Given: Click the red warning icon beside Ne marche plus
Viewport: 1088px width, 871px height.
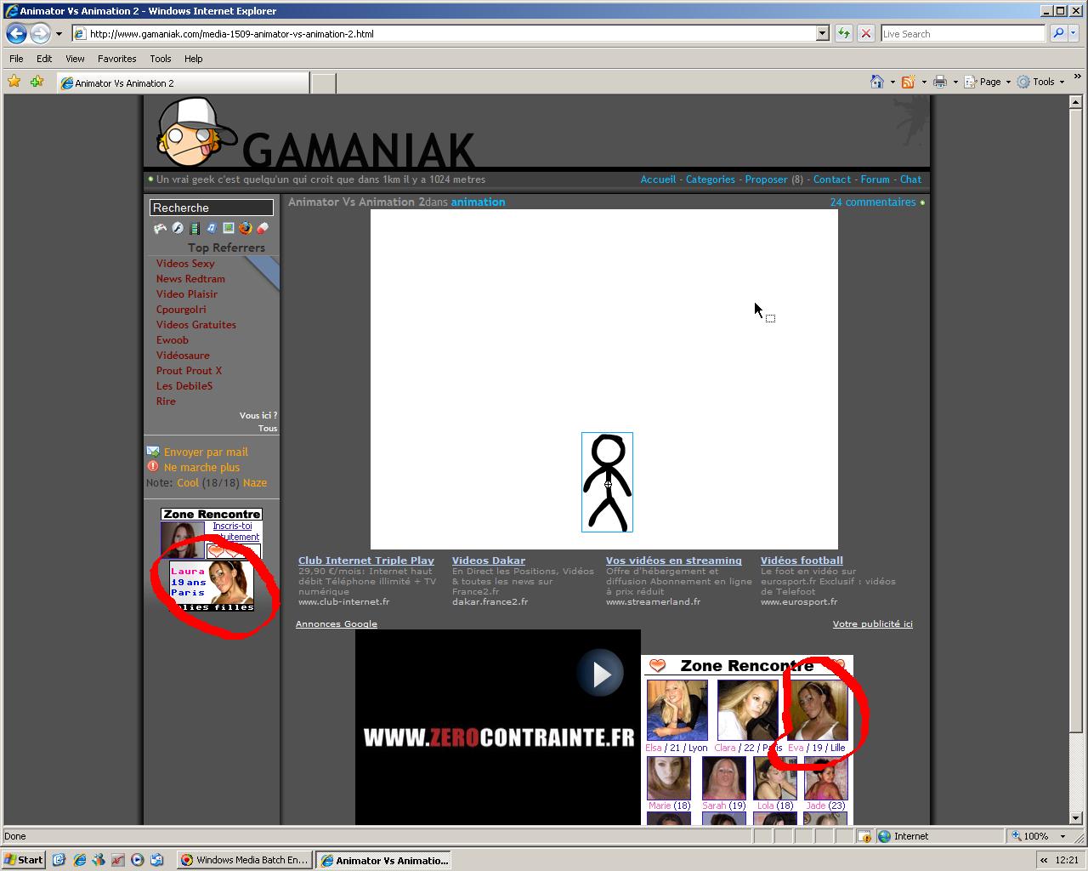Looking at the screenshot, I should [153, 466].
